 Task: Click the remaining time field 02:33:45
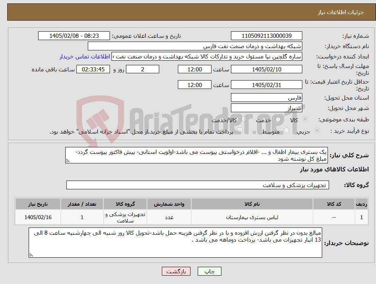pos(93,69)
